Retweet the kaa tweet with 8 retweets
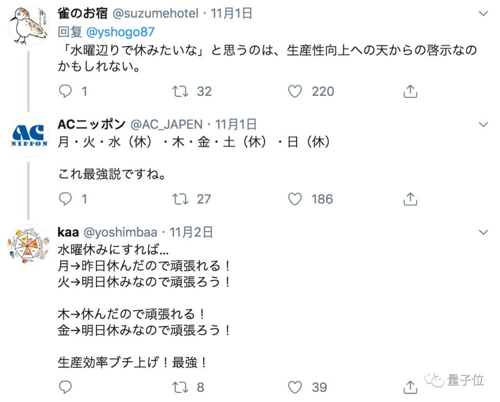This screenshot has width=500, height=402. click(x=181, y=387)
